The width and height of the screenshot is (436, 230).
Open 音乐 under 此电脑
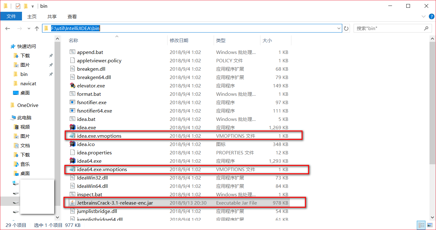pos(25,164)
